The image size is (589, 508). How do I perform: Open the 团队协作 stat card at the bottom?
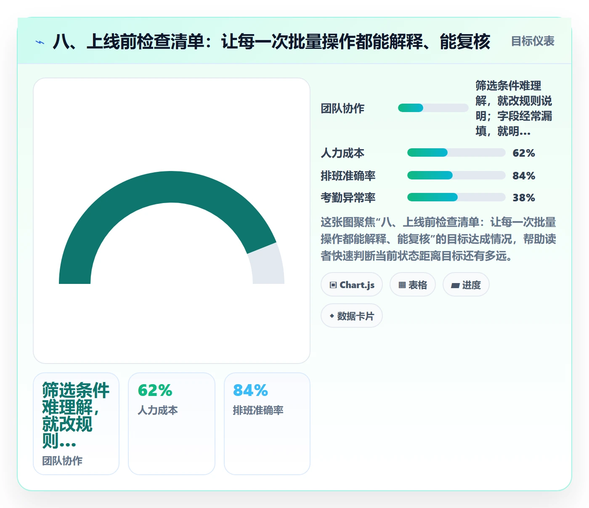point(76,424)
